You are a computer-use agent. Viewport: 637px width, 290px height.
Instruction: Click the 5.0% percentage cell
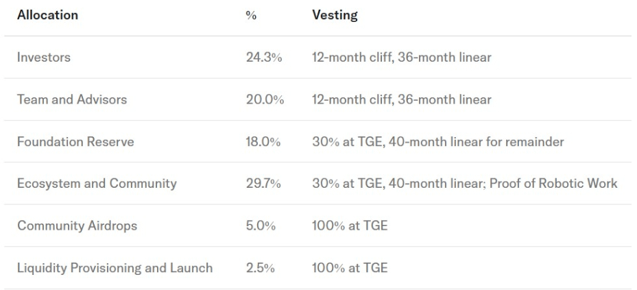click(261, 226)
